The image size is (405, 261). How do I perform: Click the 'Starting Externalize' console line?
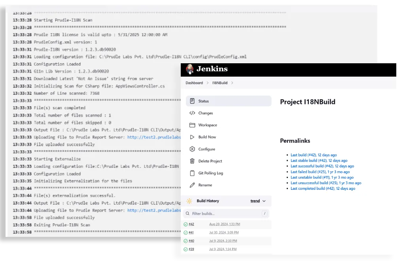(57, 159)
